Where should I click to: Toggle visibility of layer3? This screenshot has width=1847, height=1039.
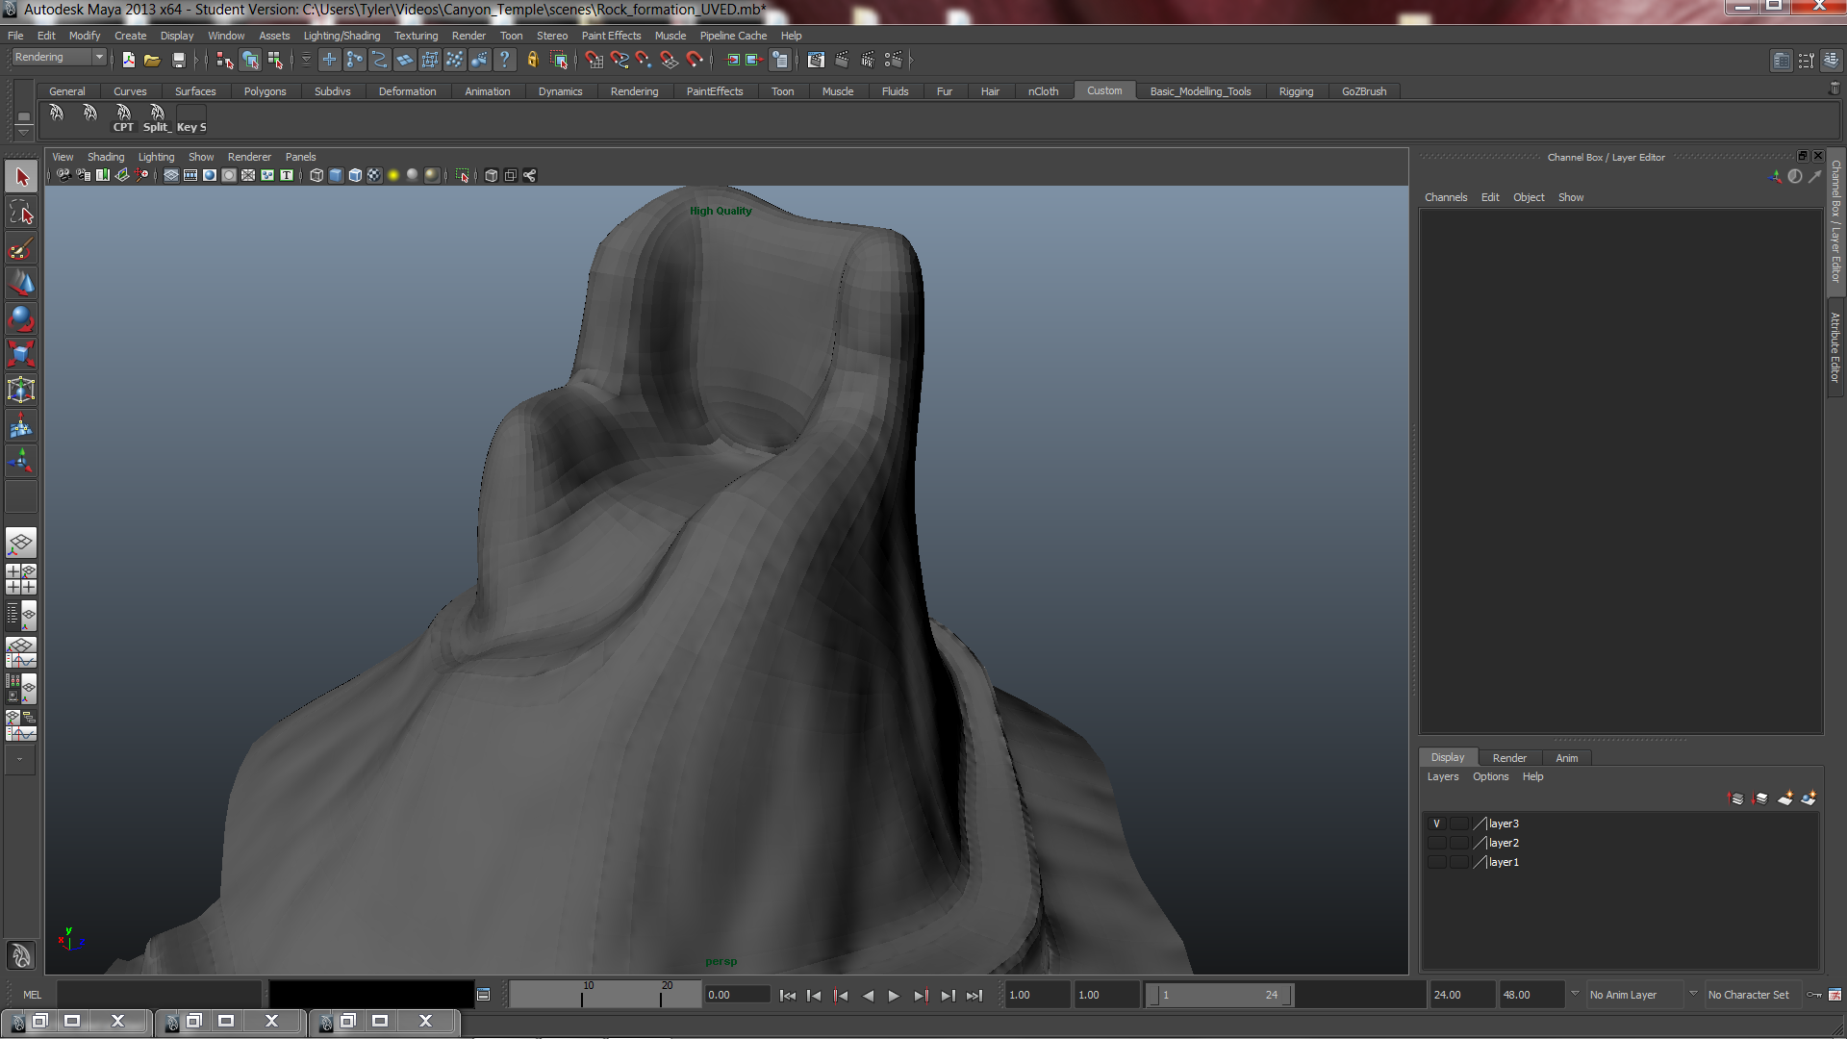click(x=1437, y=824)
